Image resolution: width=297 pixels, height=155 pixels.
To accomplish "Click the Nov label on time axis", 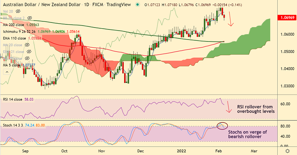I will point(102,151).
